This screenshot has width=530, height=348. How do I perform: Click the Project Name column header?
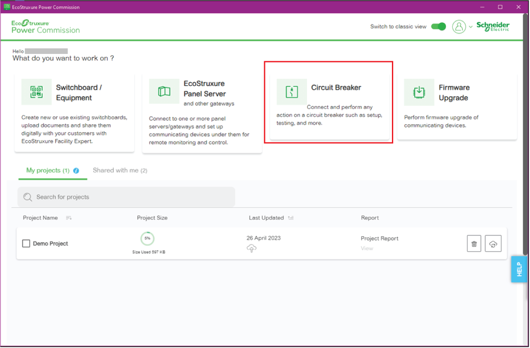[x=40, y=218]
